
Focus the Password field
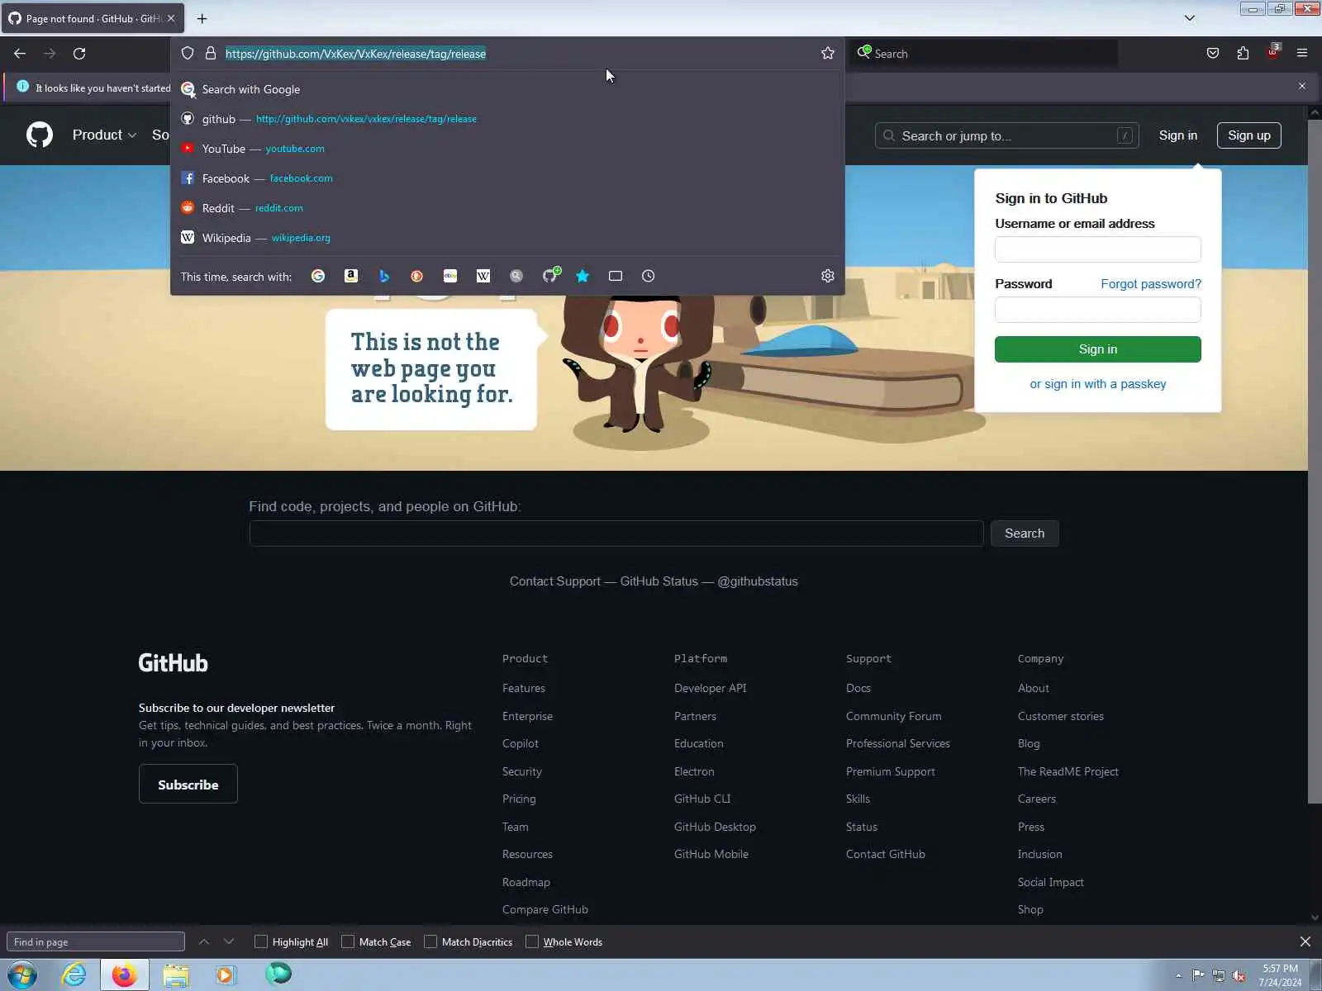pyautogui.click(x=1097, y=310)
